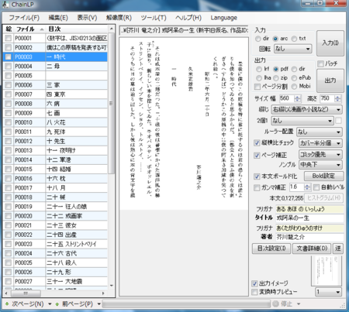Click the 目次設定(I) button
This screenshot has height=312, width=349.
point(271,249)
